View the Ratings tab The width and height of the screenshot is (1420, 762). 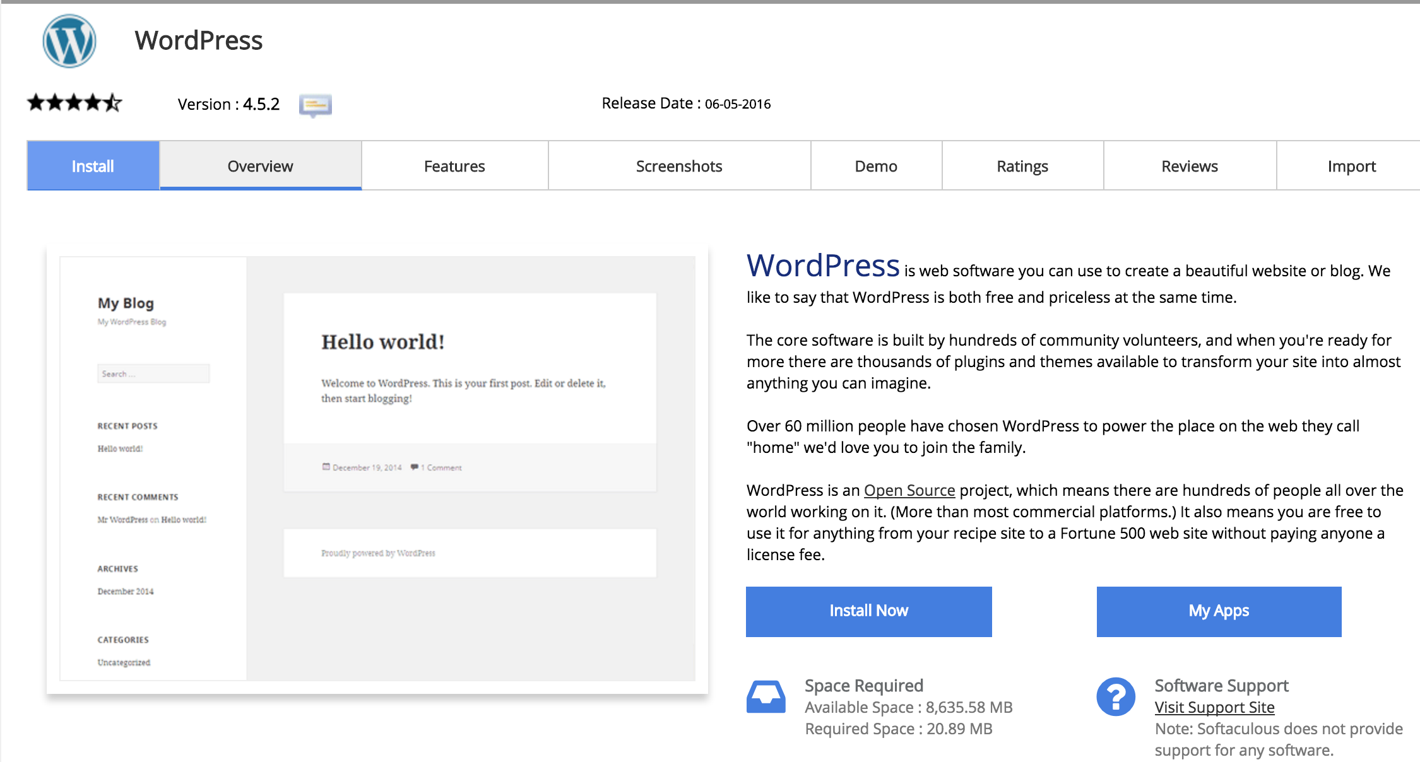tap(1022, 166)
